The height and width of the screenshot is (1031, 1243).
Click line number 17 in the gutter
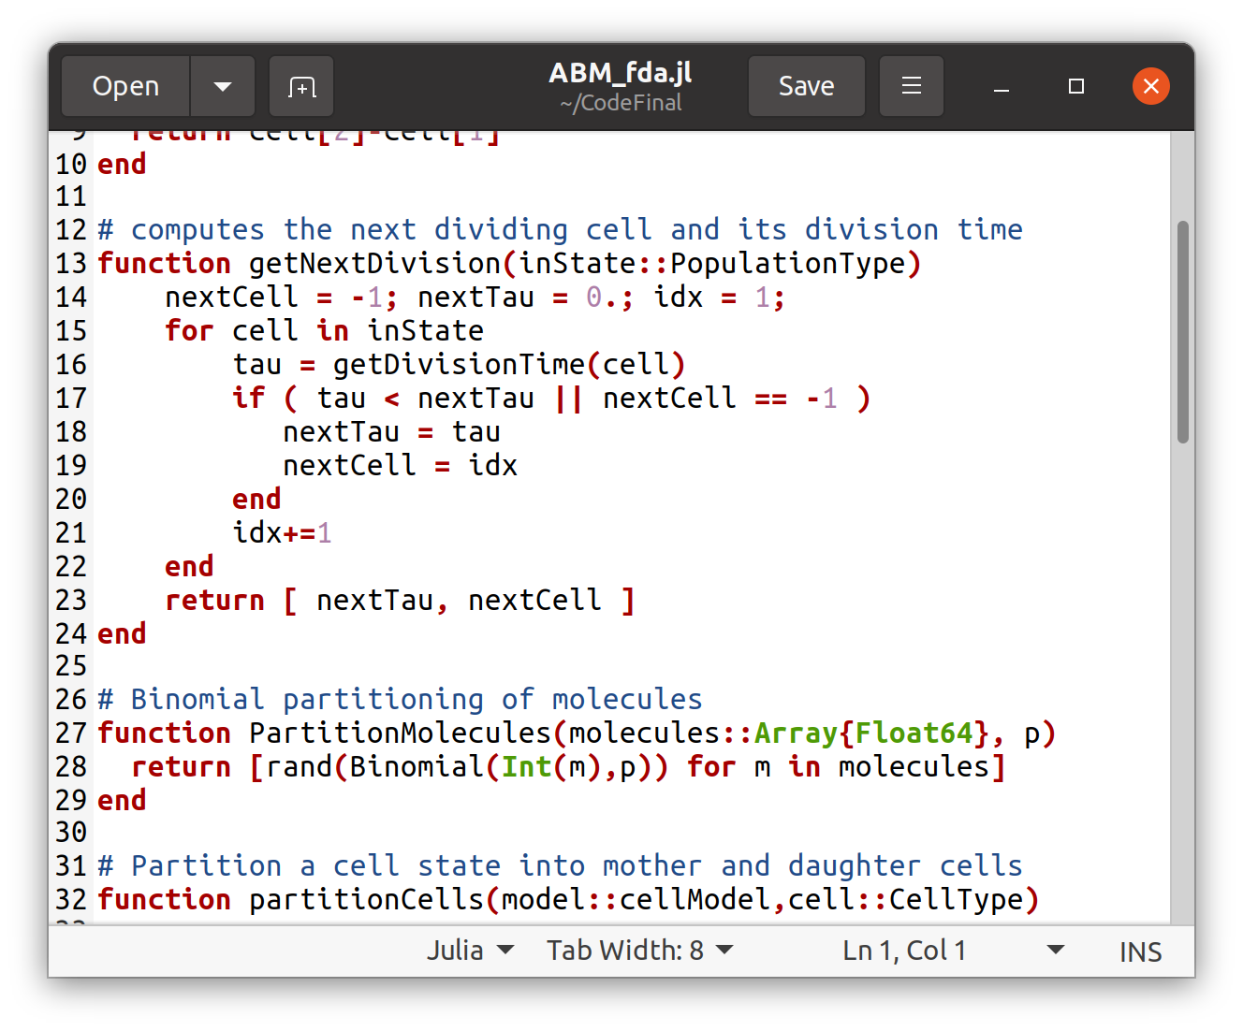click(71, 399)
